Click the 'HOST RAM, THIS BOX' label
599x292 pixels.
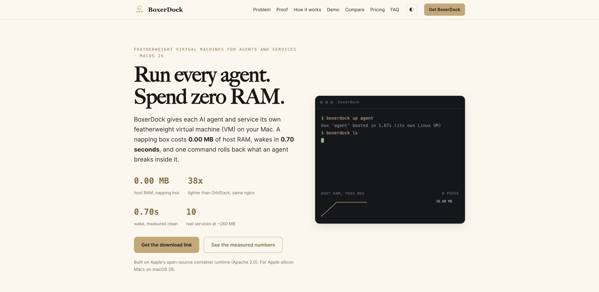pos(343,193)
